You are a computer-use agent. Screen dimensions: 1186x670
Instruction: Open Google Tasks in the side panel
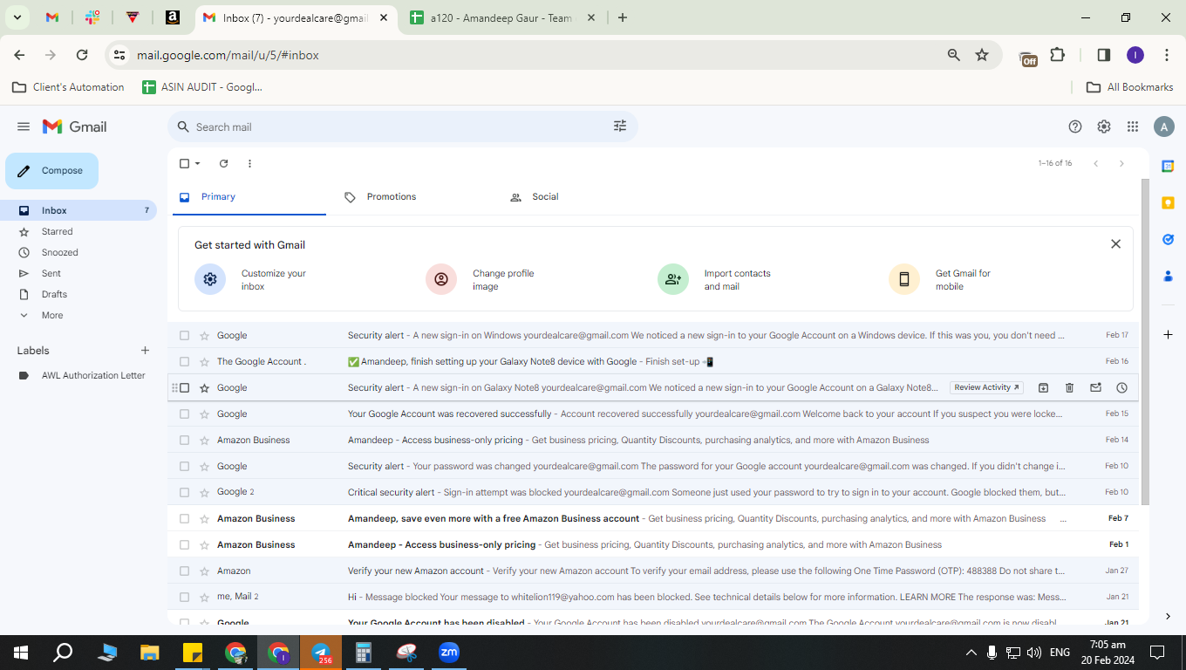(x=1168, y=239)
